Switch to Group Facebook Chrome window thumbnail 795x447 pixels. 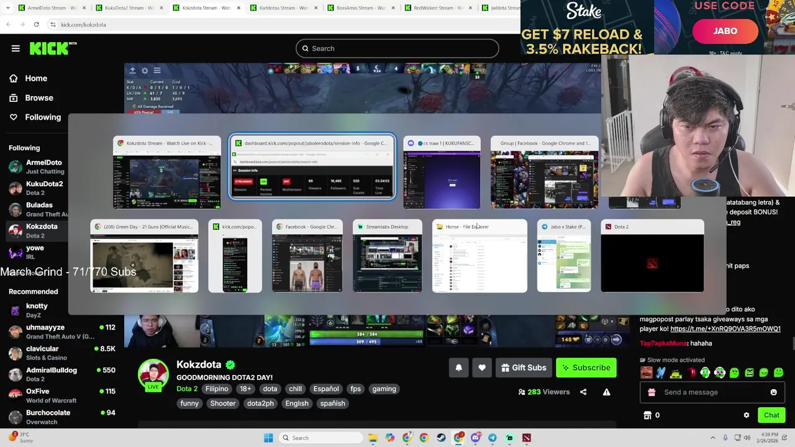pos(545,173)
